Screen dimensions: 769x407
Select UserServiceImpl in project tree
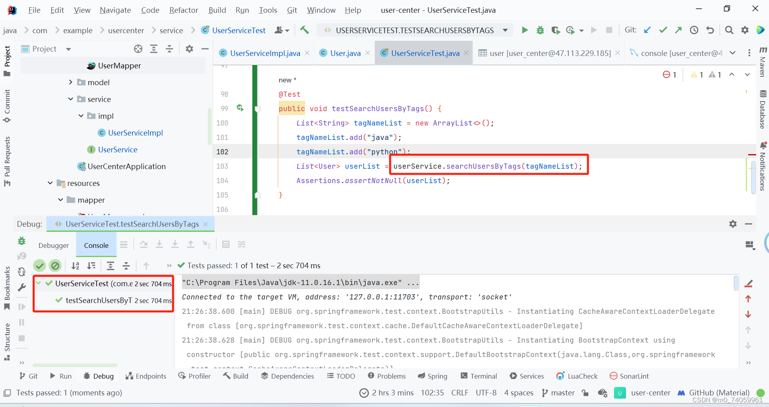click(135, 133)
